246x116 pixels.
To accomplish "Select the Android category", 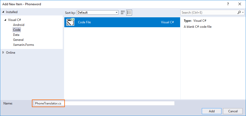I will (19, 25).
